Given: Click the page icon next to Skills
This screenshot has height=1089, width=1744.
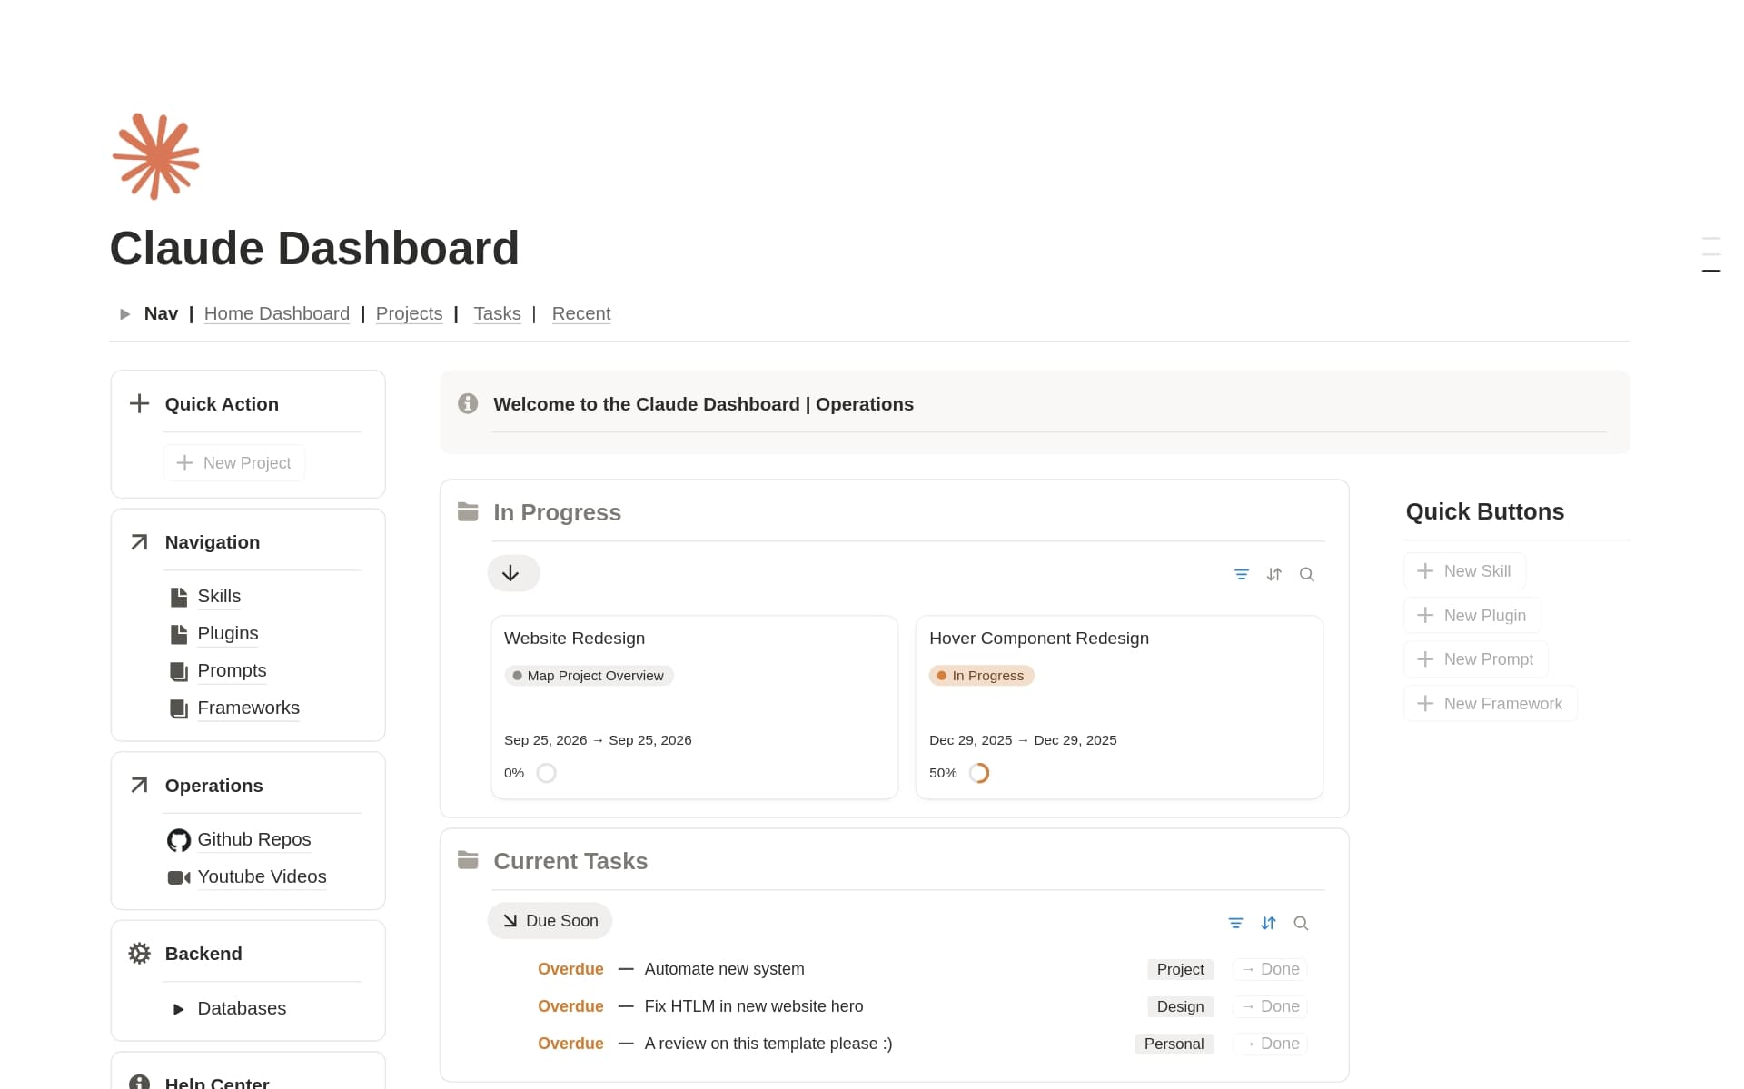Looking at the screenshot, I should [x=179, y=597].
